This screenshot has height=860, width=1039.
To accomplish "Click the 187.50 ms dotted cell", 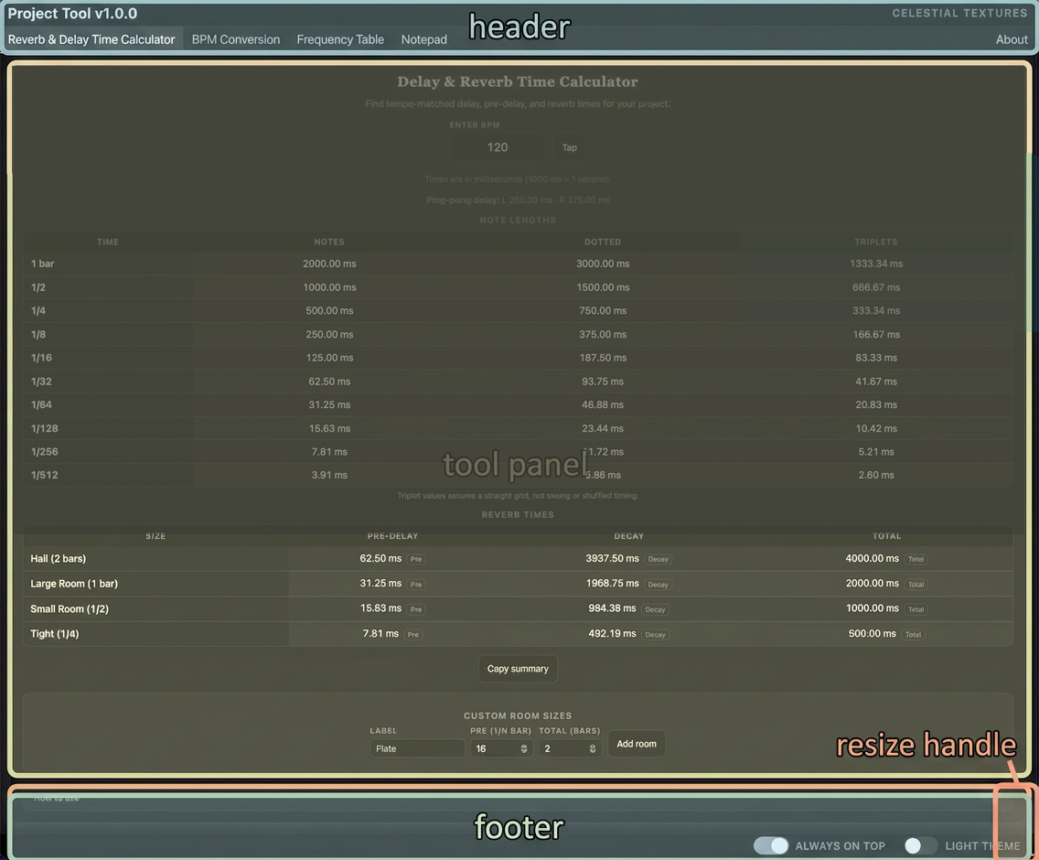I will (x=603, y=358).
